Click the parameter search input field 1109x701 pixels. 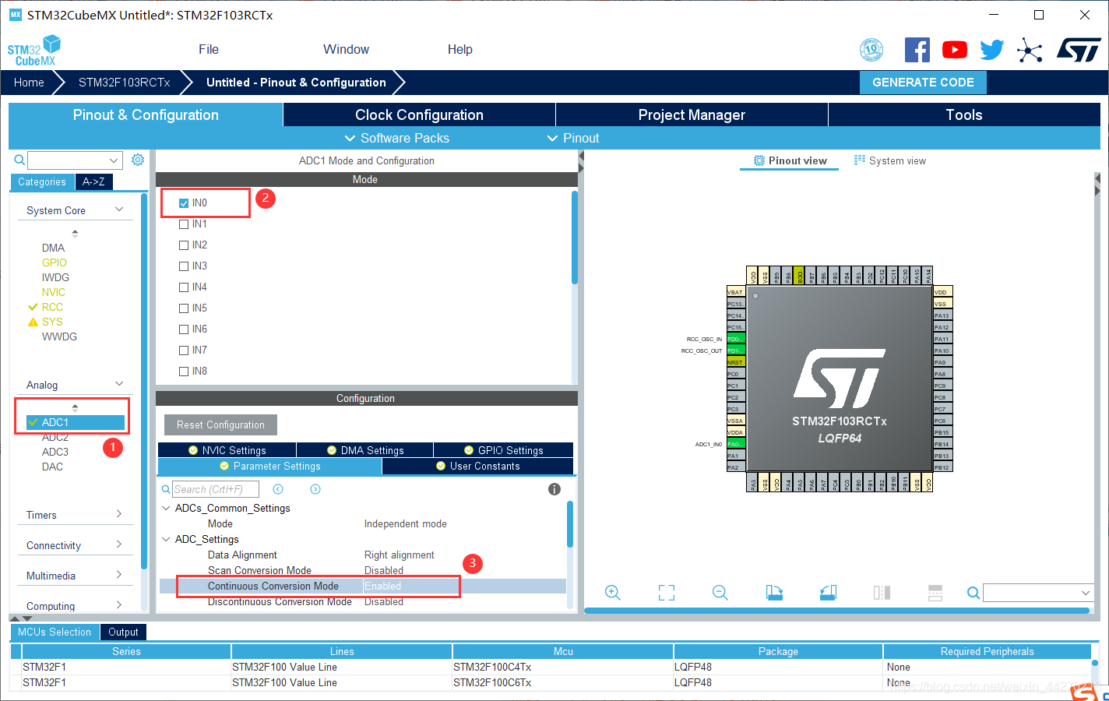pyautogui.click(x=215, y=489)
